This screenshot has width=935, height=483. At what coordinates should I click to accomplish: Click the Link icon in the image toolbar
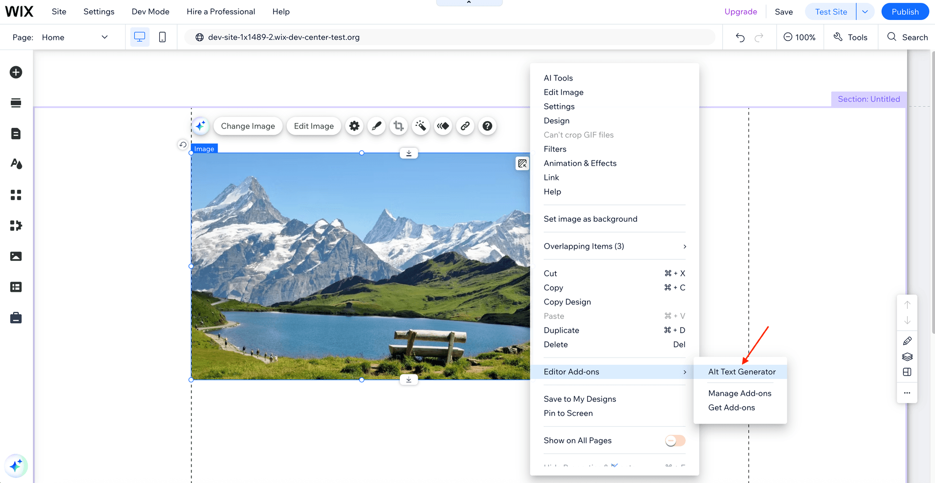click(x=465, y=126)
